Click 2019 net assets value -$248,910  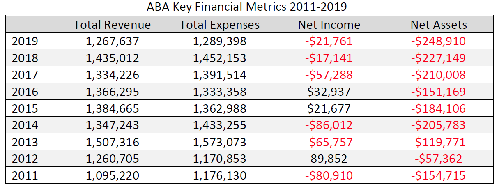click(x=438, y=41)
